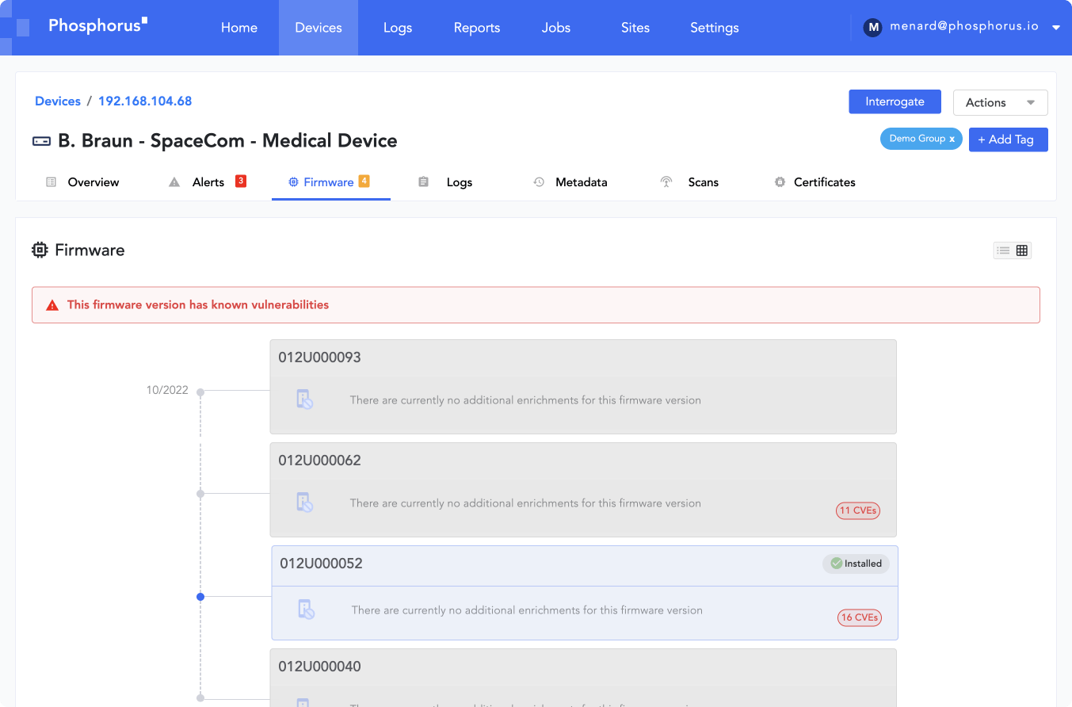Viewport: 1072px width, 707px height.
Task: Click the Devices breadcrumb link
Action: 58,101
